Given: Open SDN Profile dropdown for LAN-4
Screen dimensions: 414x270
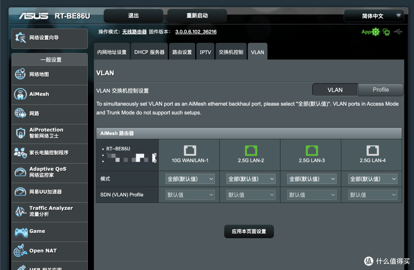Looking at the screenshot, I should click(373, 195).
